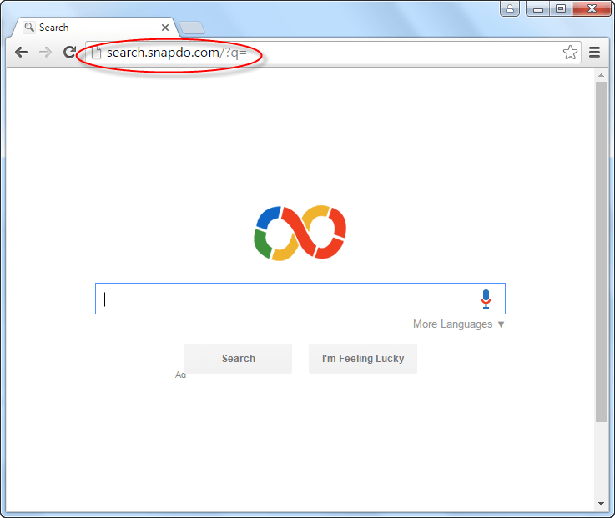This screenshot has height=518, width=615.
Task: Click the address bar showing search.snapdo.com
Action: 334,53
